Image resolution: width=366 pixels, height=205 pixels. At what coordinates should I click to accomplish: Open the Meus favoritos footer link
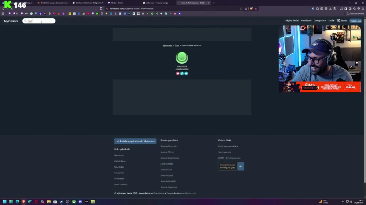pyautogui.click(x=121, y=184)
